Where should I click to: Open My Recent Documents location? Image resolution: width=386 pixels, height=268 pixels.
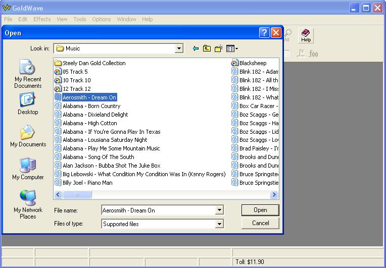point(28,73)
